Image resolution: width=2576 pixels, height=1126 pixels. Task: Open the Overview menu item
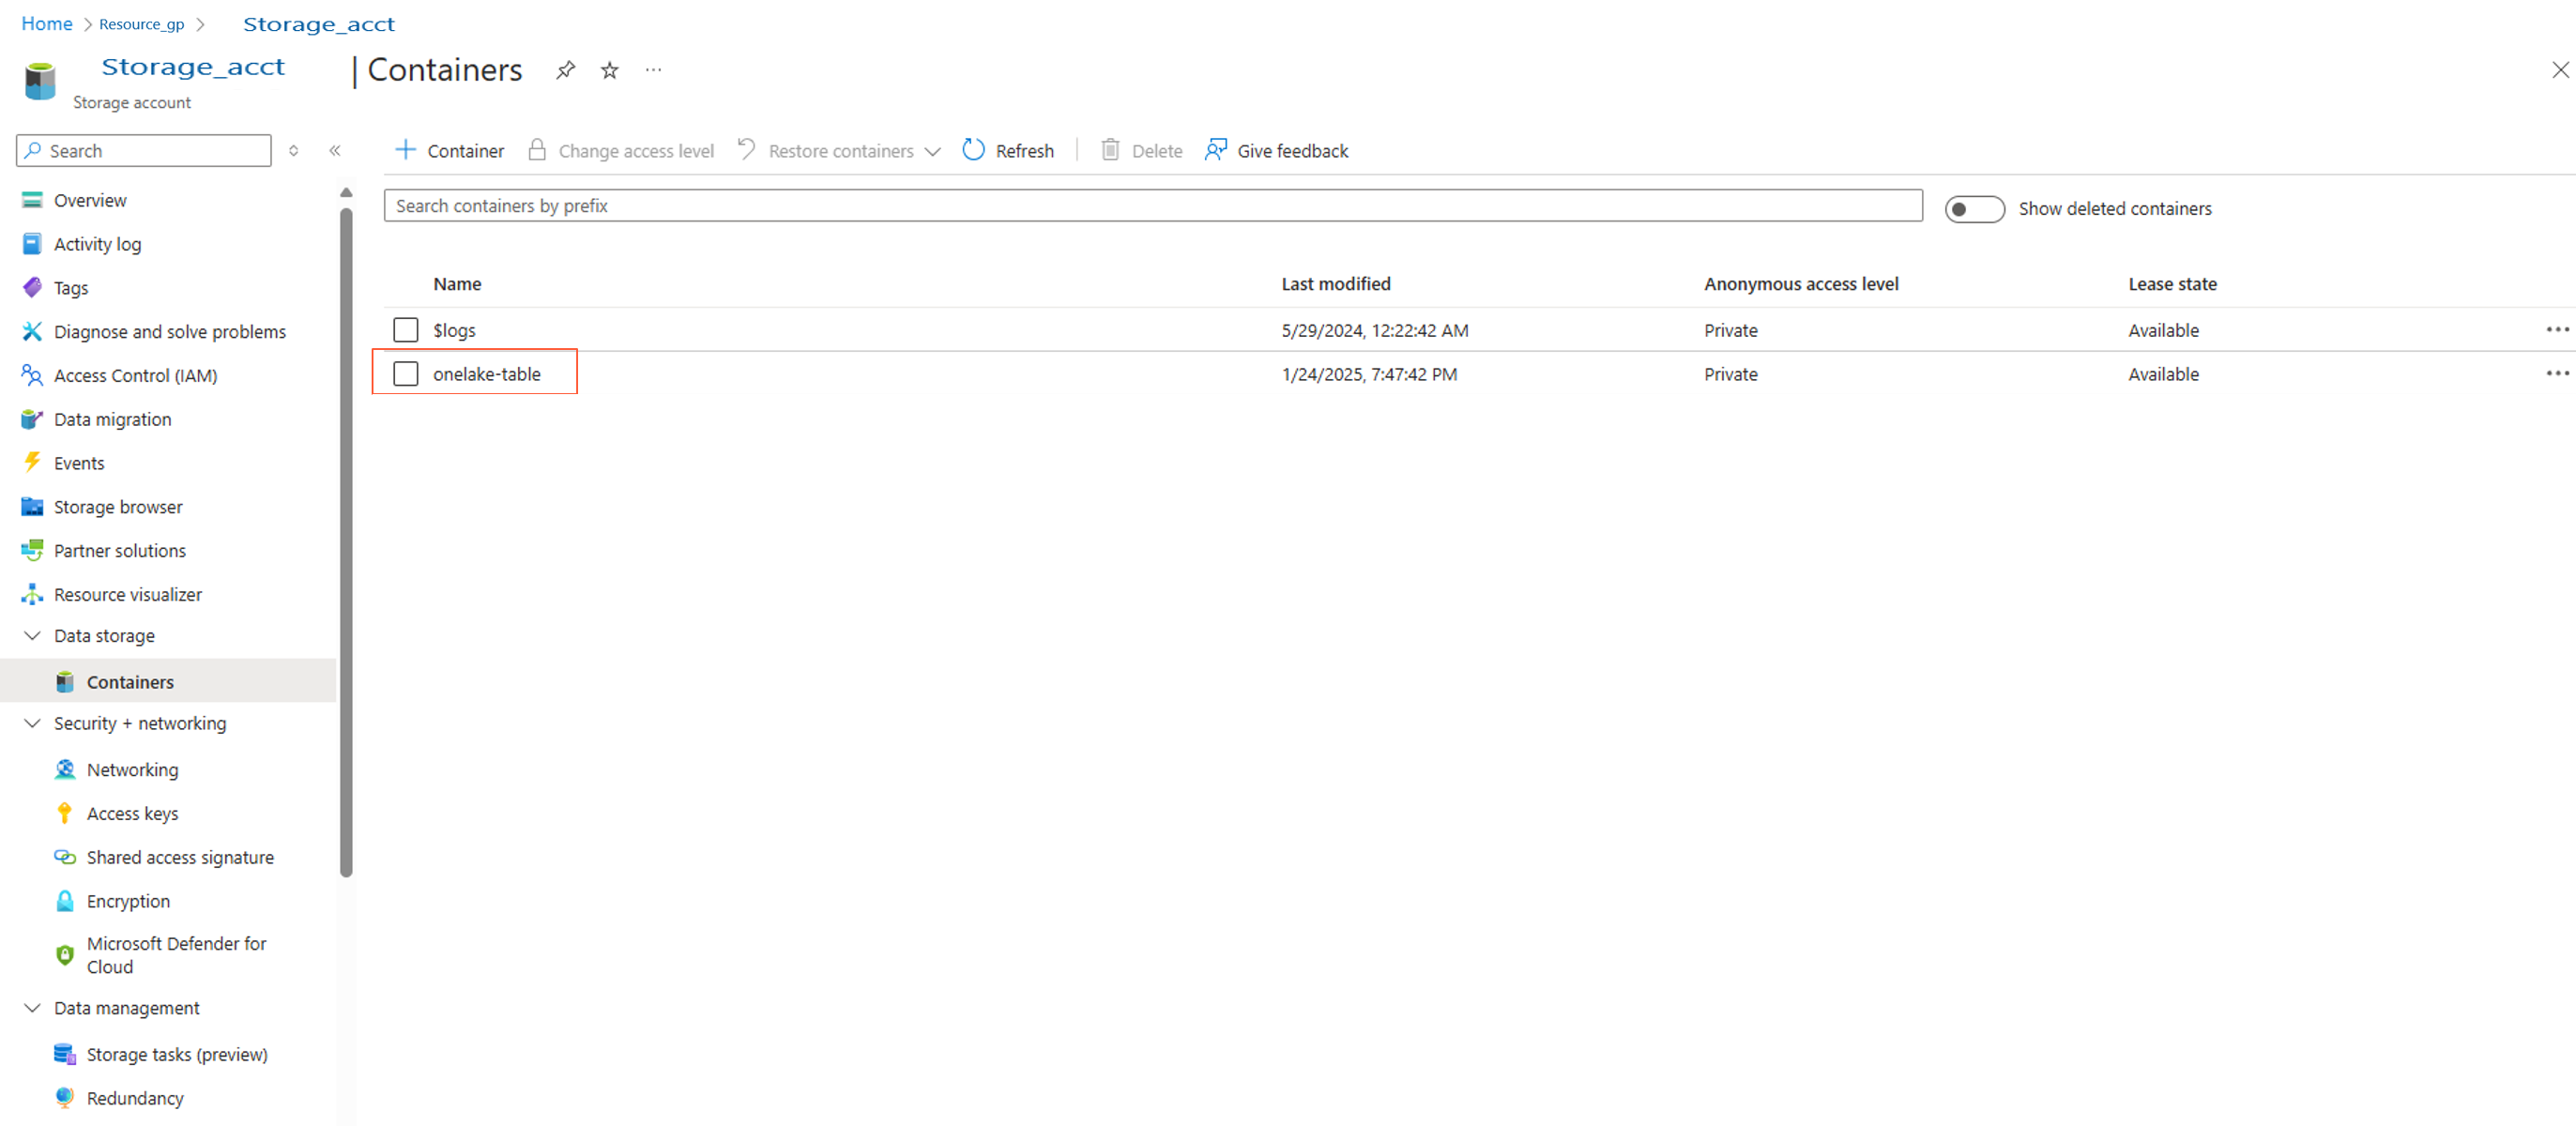[90, 200]
